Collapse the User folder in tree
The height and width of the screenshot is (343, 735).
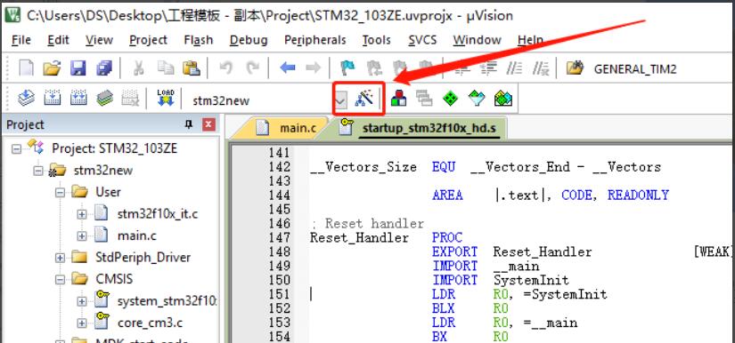click(x=60, y=192)
